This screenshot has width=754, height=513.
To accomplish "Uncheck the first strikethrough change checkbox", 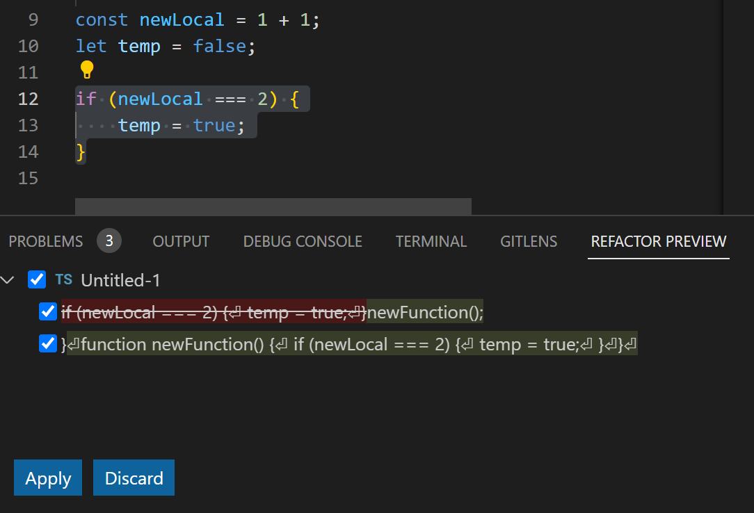I will pyautogui.click(x=47, y=311).
